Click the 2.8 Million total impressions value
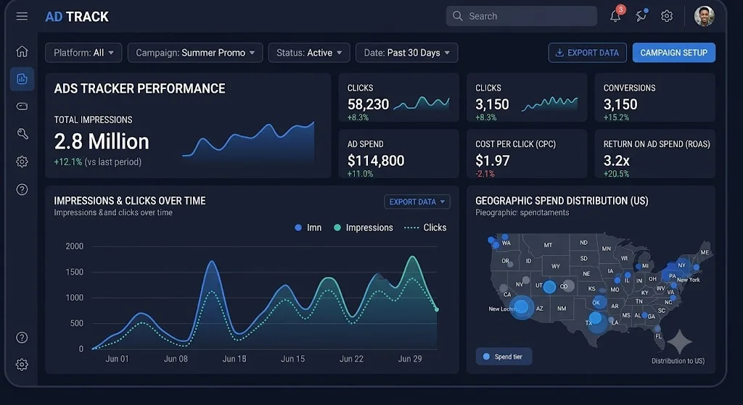Image resolution: width=743 pixels, height=405 pixels. pyautogui.click(x=102, y=141)
